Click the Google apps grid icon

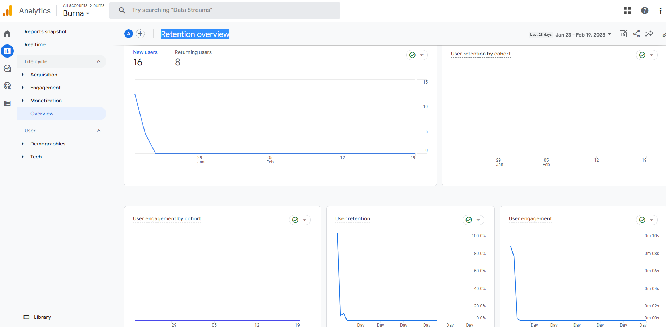point(627,11)
